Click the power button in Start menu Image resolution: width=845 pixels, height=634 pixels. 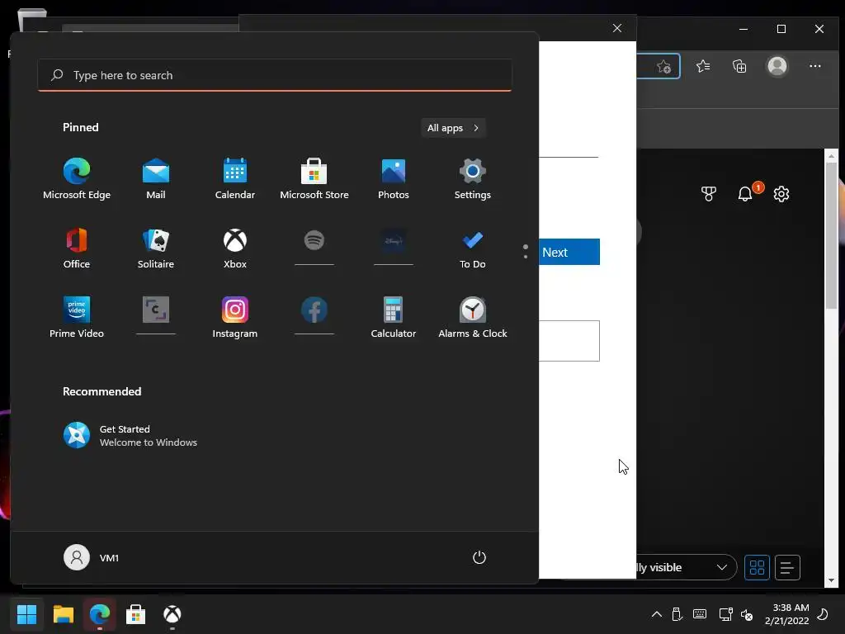(479, 557)
